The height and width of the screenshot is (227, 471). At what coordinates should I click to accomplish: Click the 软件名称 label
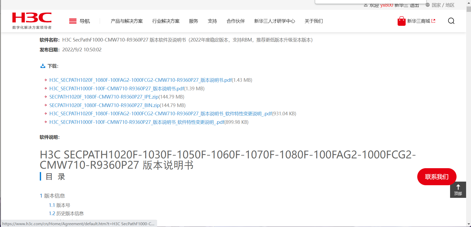pyautogui.click(x=50, y=40)
